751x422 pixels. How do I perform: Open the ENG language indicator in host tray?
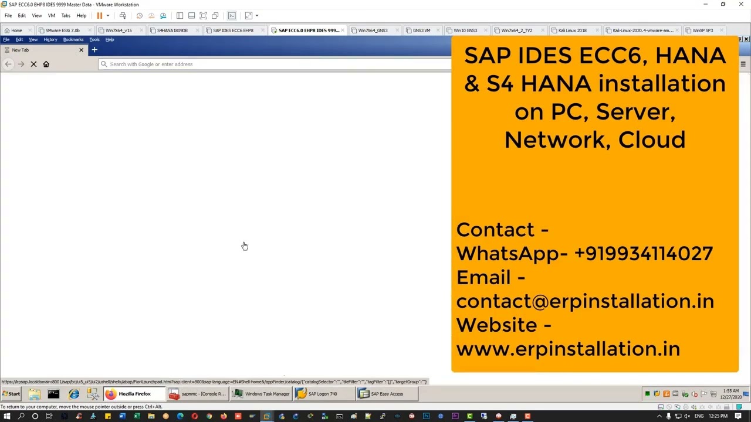(x=699, y=416)
